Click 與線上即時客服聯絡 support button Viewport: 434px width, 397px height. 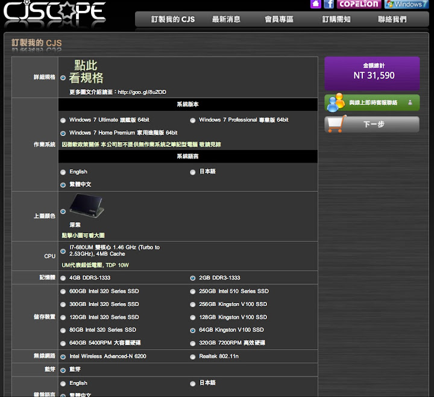pyautogui.click(x=373, y=102)
